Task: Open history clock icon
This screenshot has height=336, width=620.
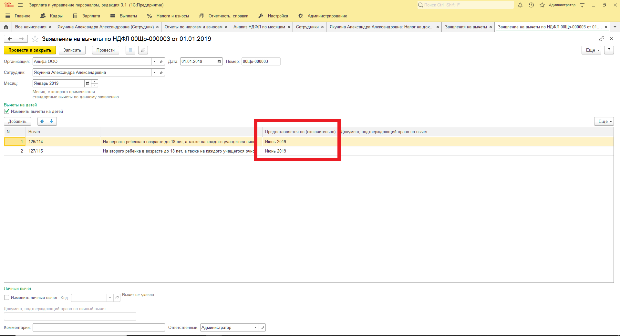Action: pyautogui.click(x=531, y=5)
